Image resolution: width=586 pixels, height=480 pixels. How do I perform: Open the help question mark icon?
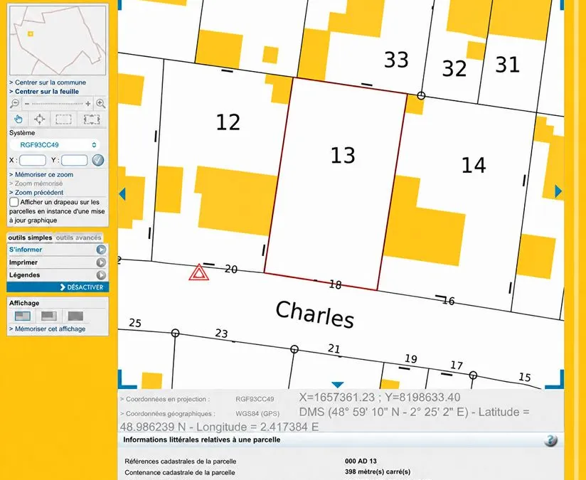550,440
